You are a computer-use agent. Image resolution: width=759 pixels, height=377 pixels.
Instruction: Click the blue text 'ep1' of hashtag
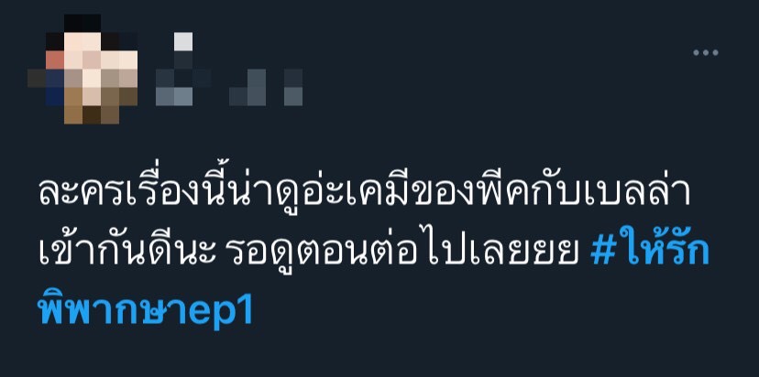220,312
